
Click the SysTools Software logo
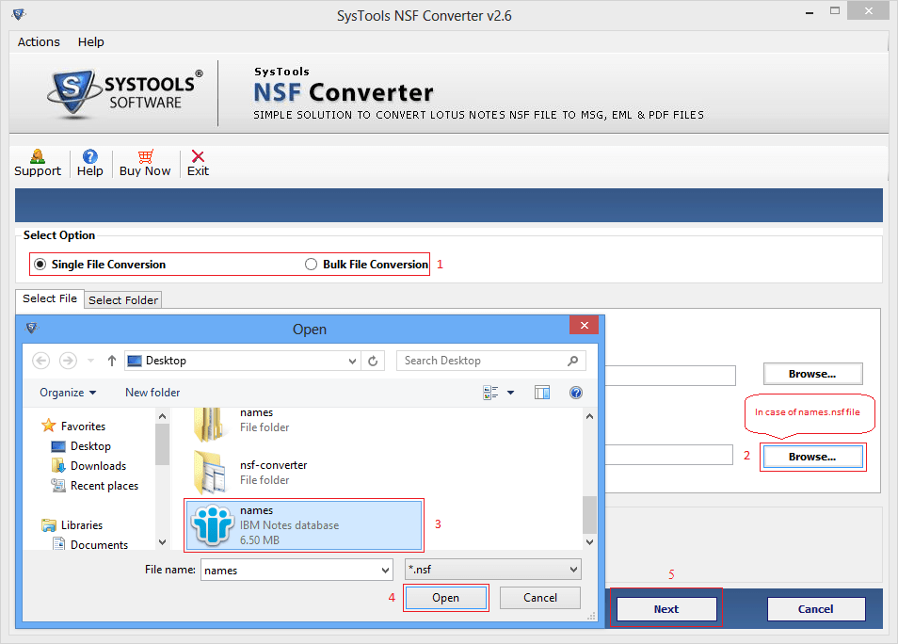(x=125, y=93)
